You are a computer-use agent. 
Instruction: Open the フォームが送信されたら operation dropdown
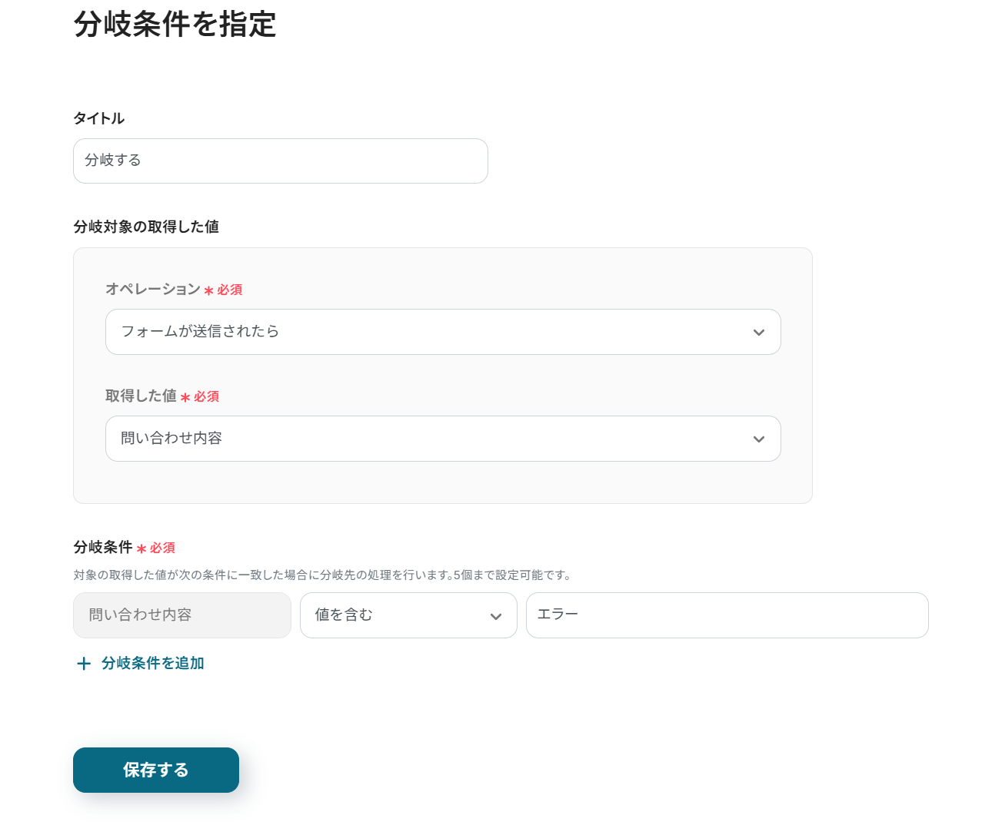click(431, 332)
